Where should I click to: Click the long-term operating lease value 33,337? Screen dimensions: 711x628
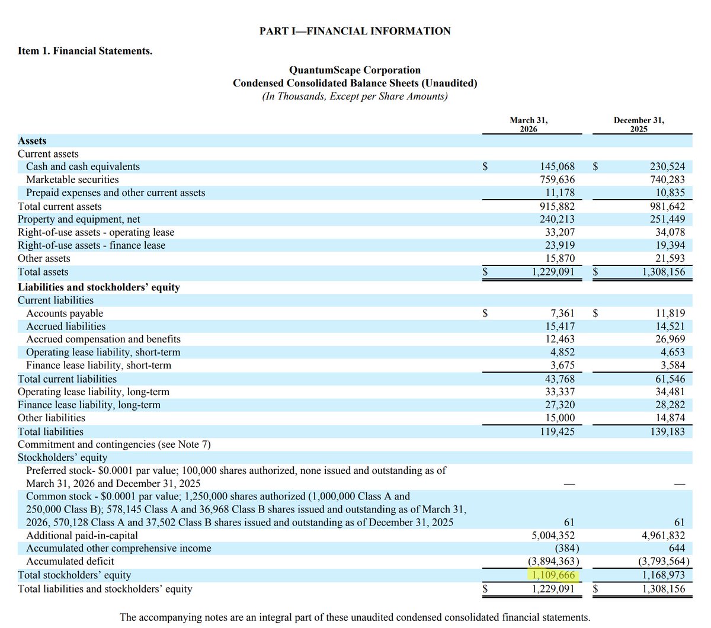click(559, 392)
